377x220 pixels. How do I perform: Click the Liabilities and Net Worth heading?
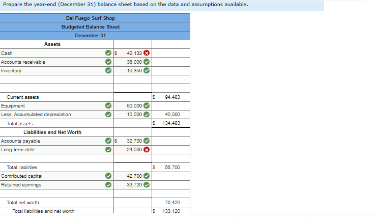(52, 132)
